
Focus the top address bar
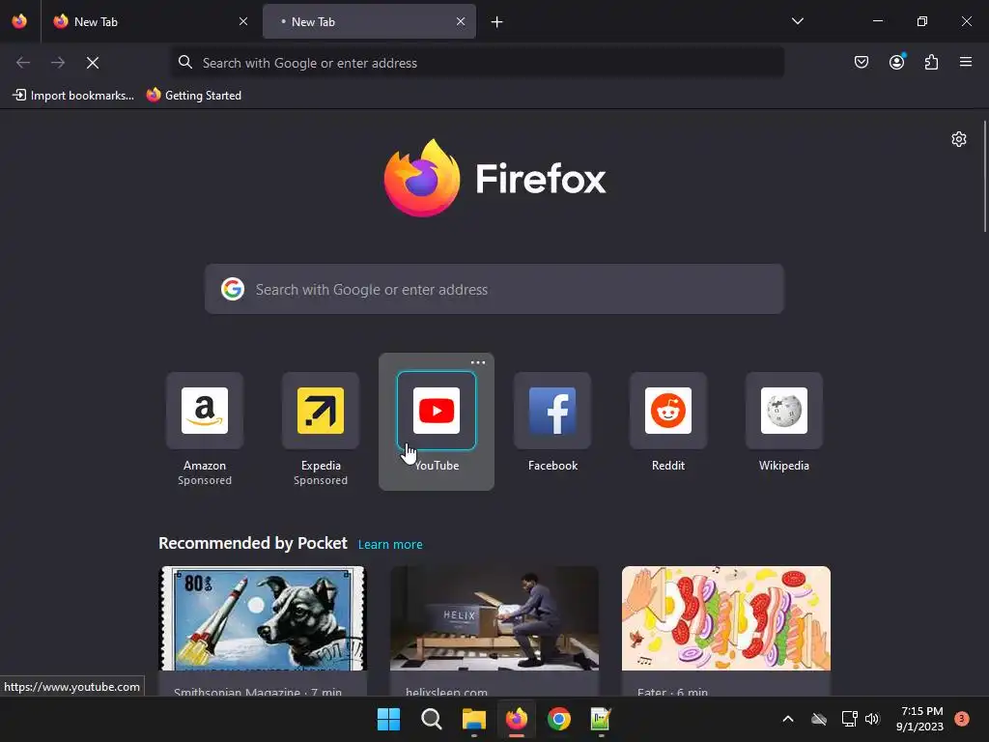tap(477, 63)
